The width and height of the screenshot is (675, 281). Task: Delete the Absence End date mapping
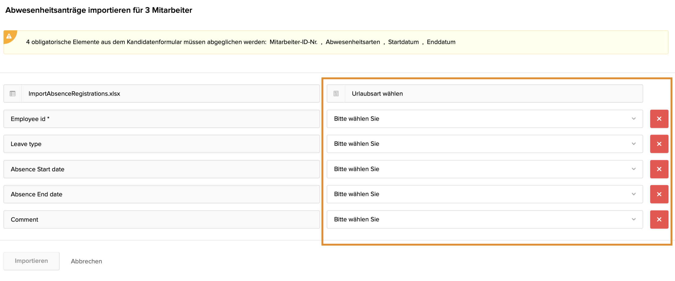659,194
